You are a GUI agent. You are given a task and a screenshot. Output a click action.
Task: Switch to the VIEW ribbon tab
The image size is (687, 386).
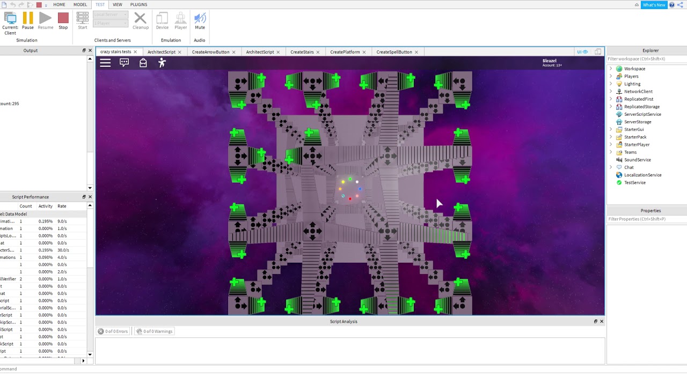pyautogui.click(x=117, y=5)
